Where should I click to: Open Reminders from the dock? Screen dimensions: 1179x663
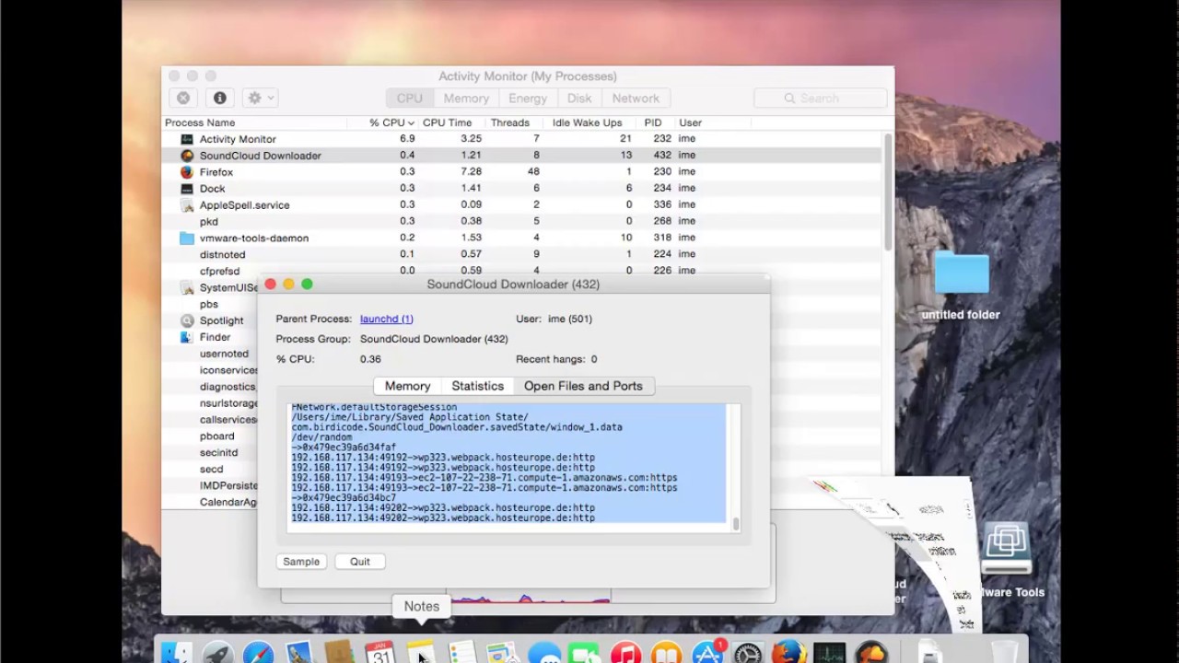click(x=461, y=653)
